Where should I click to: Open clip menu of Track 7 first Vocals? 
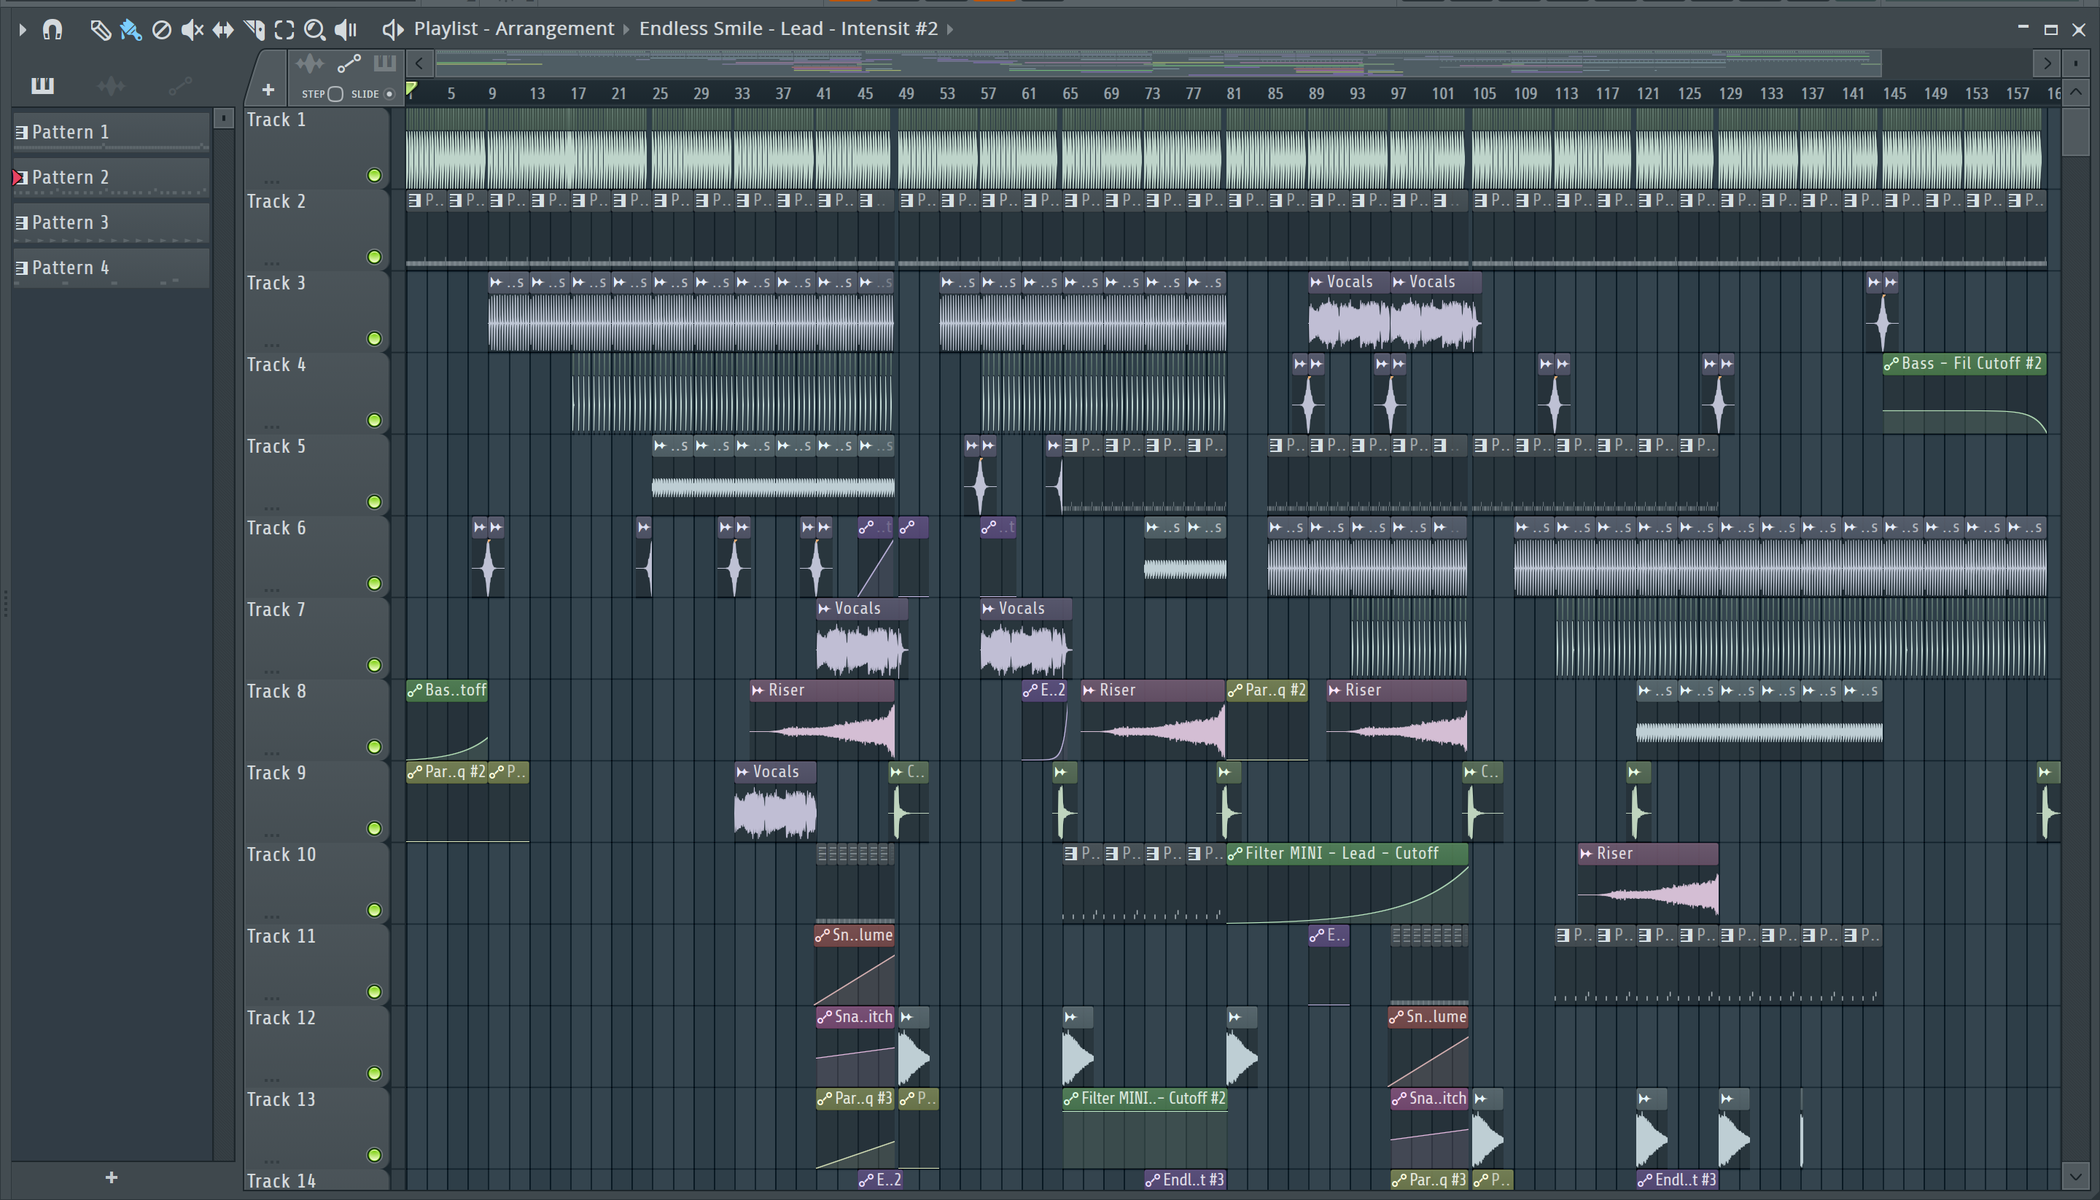coord(824,609)
